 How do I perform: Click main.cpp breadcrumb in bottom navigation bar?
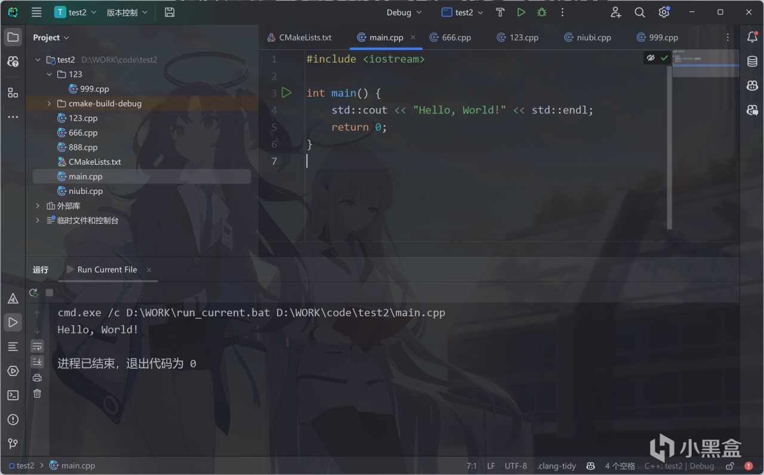tap(73, 465)
